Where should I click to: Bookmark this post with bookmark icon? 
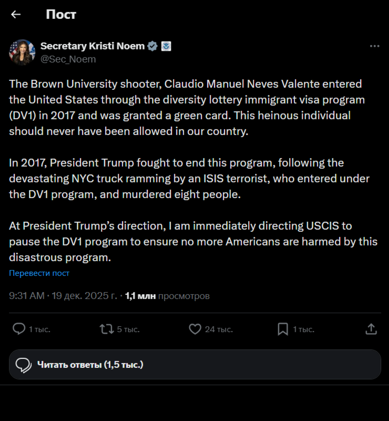283,329
